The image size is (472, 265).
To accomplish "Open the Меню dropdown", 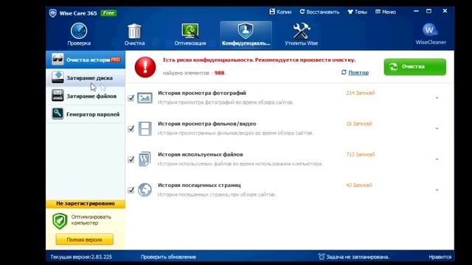I will pyautogui.click(x=386, y=12).
